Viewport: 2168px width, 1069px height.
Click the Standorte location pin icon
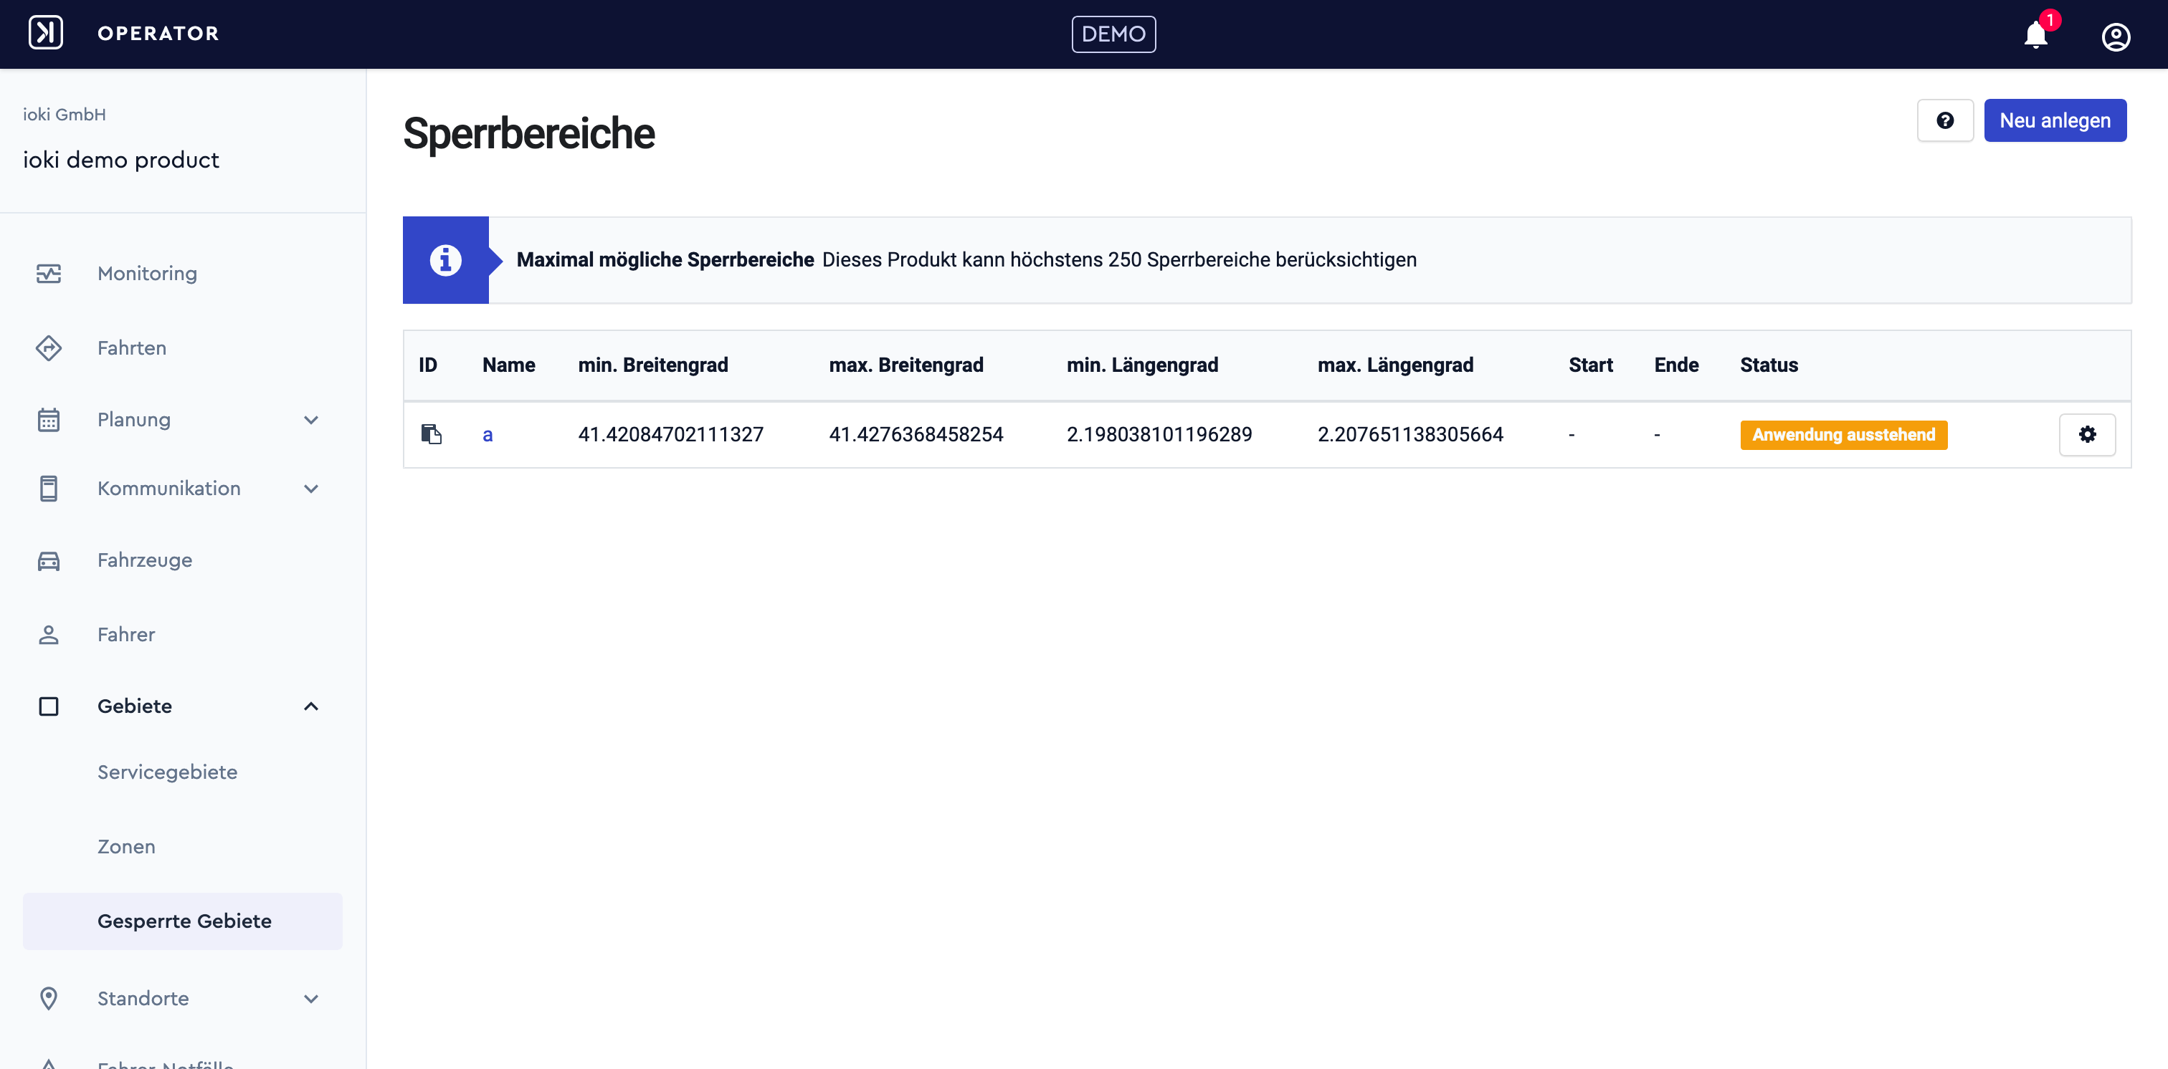tap(49, 997)
